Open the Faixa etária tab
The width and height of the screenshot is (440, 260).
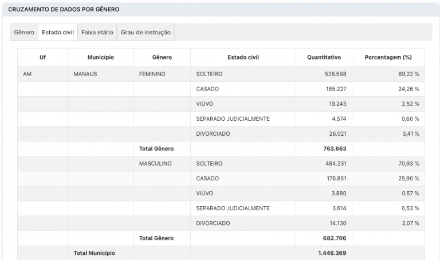[x=97, y=33]
